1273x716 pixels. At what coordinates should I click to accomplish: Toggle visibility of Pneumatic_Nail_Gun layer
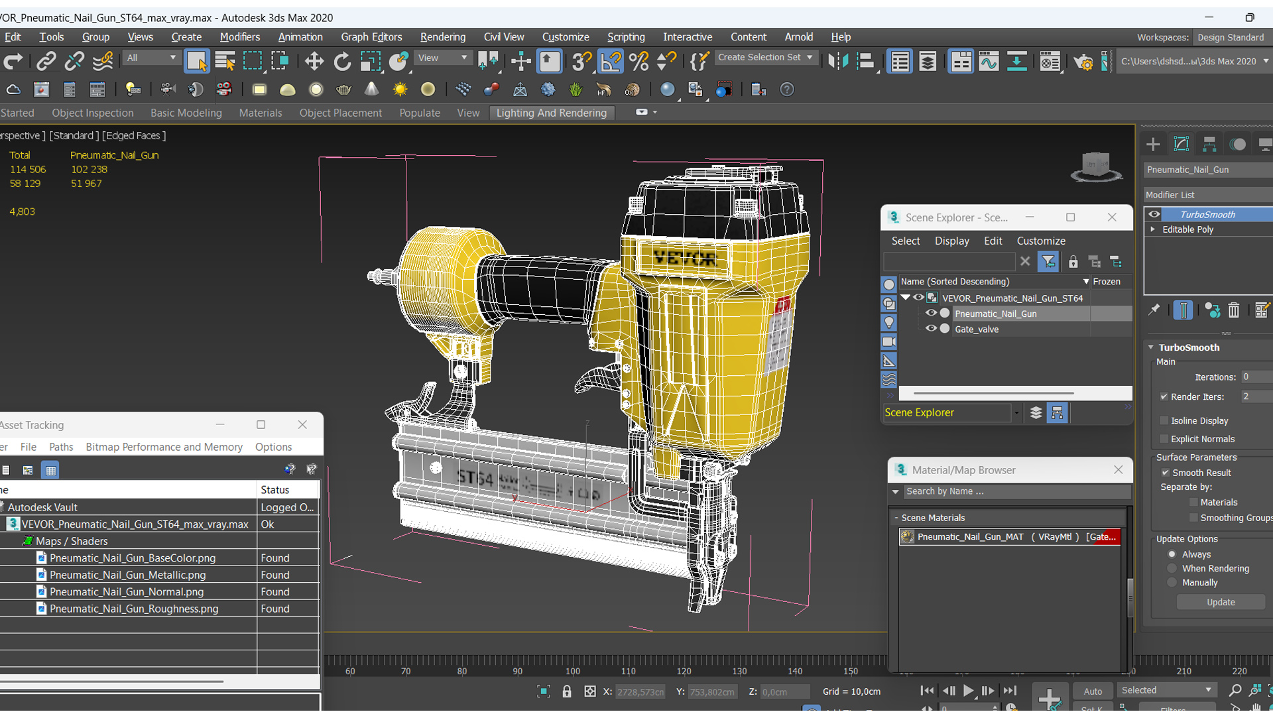931,313
